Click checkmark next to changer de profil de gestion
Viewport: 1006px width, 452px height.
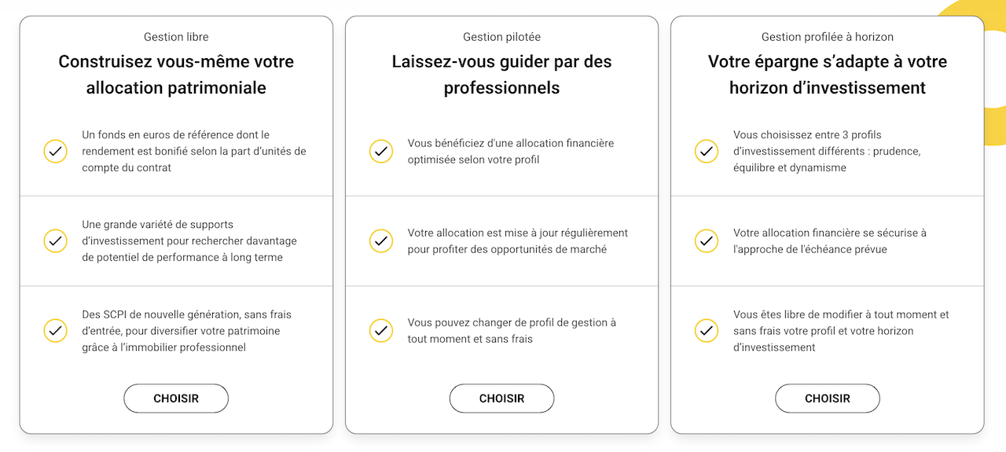click(x=381, y=330)
